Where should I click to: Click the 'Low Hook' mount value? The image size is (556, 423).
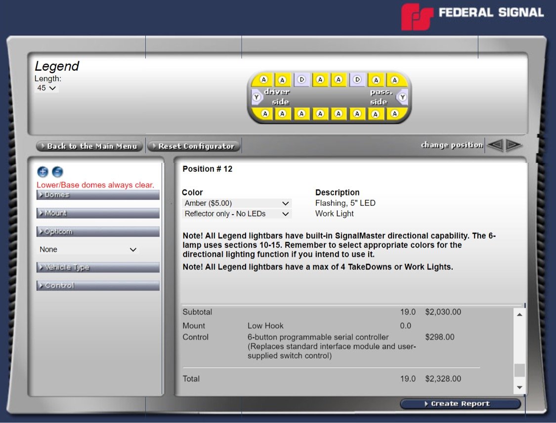coord(265,326)
